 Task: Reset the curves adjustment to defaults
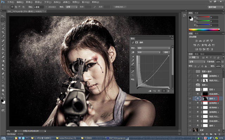point(159,91)
